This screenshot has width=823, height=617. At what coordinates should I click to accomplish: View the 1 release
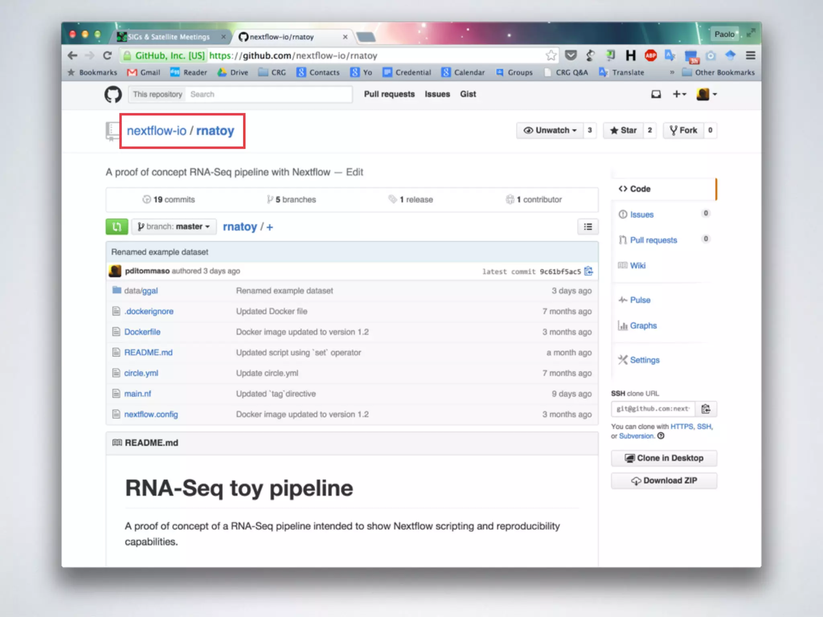(411, 200)
